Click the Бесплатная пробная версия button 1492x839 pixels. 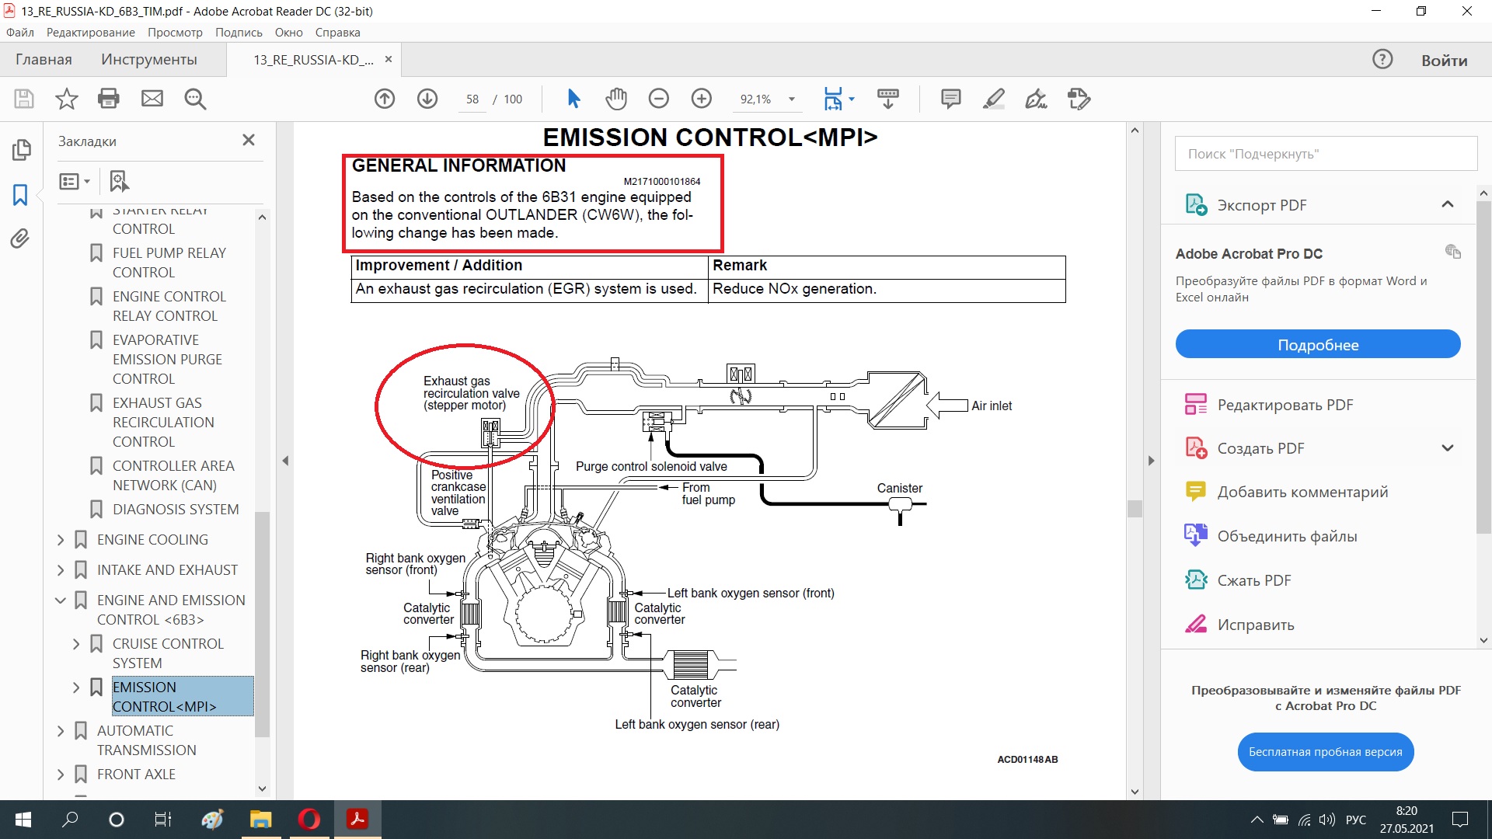click(x=1325, y=751)
